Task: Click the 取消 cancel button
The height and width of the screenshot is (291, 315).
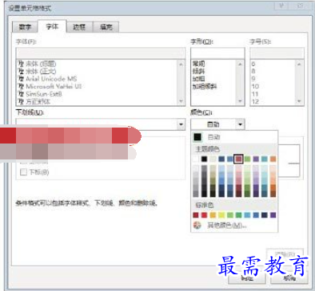Action: tap(289, 278)
